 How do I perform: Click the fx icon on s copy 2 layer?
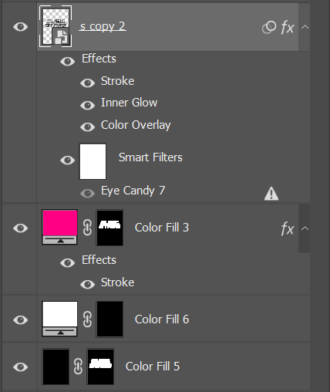pyautogui.click(x=288, y=27)
